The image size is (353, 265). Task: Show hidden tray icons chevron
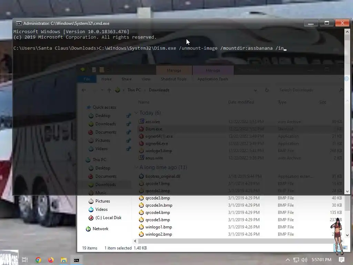[x=288, y=260]
